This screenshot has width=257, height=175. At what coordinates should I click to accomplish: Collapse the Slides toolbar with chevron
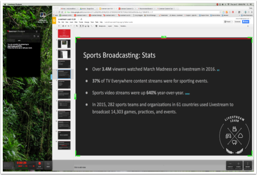(x=248, y=26)
